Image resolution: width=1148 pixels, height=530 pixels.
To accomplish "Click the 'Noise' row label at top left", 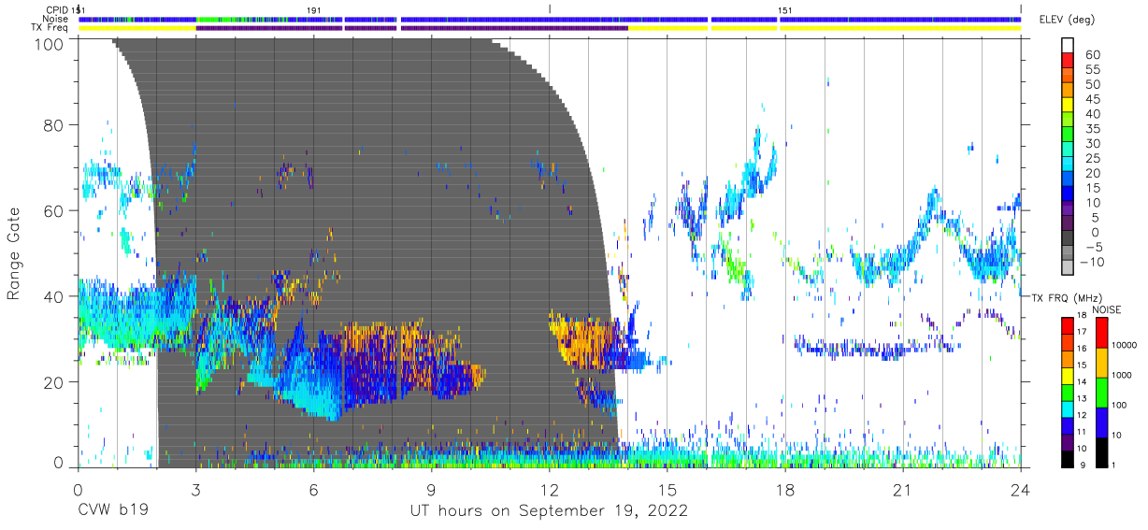I will [x=57, y=19].
